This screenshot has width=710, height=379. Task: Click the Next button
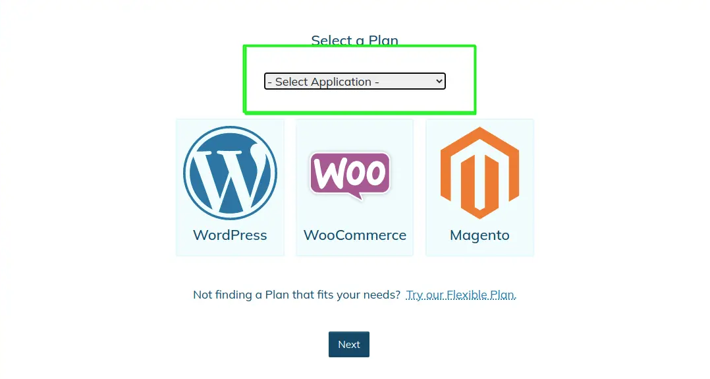tap(349, 345)
